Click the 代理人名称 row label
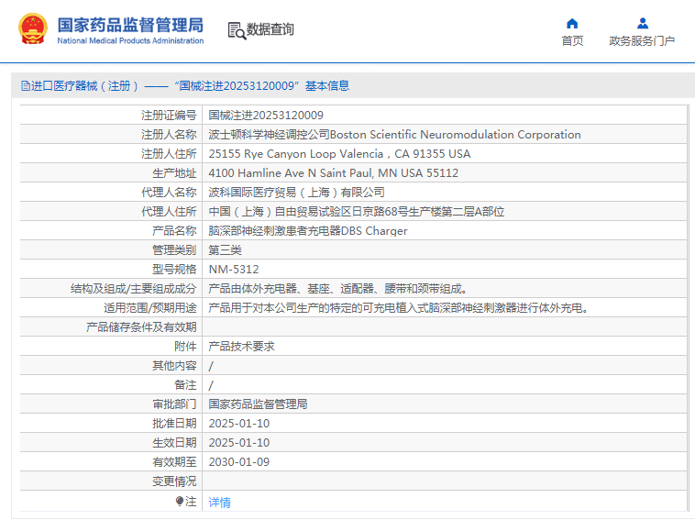This screenshot has height=520, width=695. pyautogui.click(x=169, y=193)
